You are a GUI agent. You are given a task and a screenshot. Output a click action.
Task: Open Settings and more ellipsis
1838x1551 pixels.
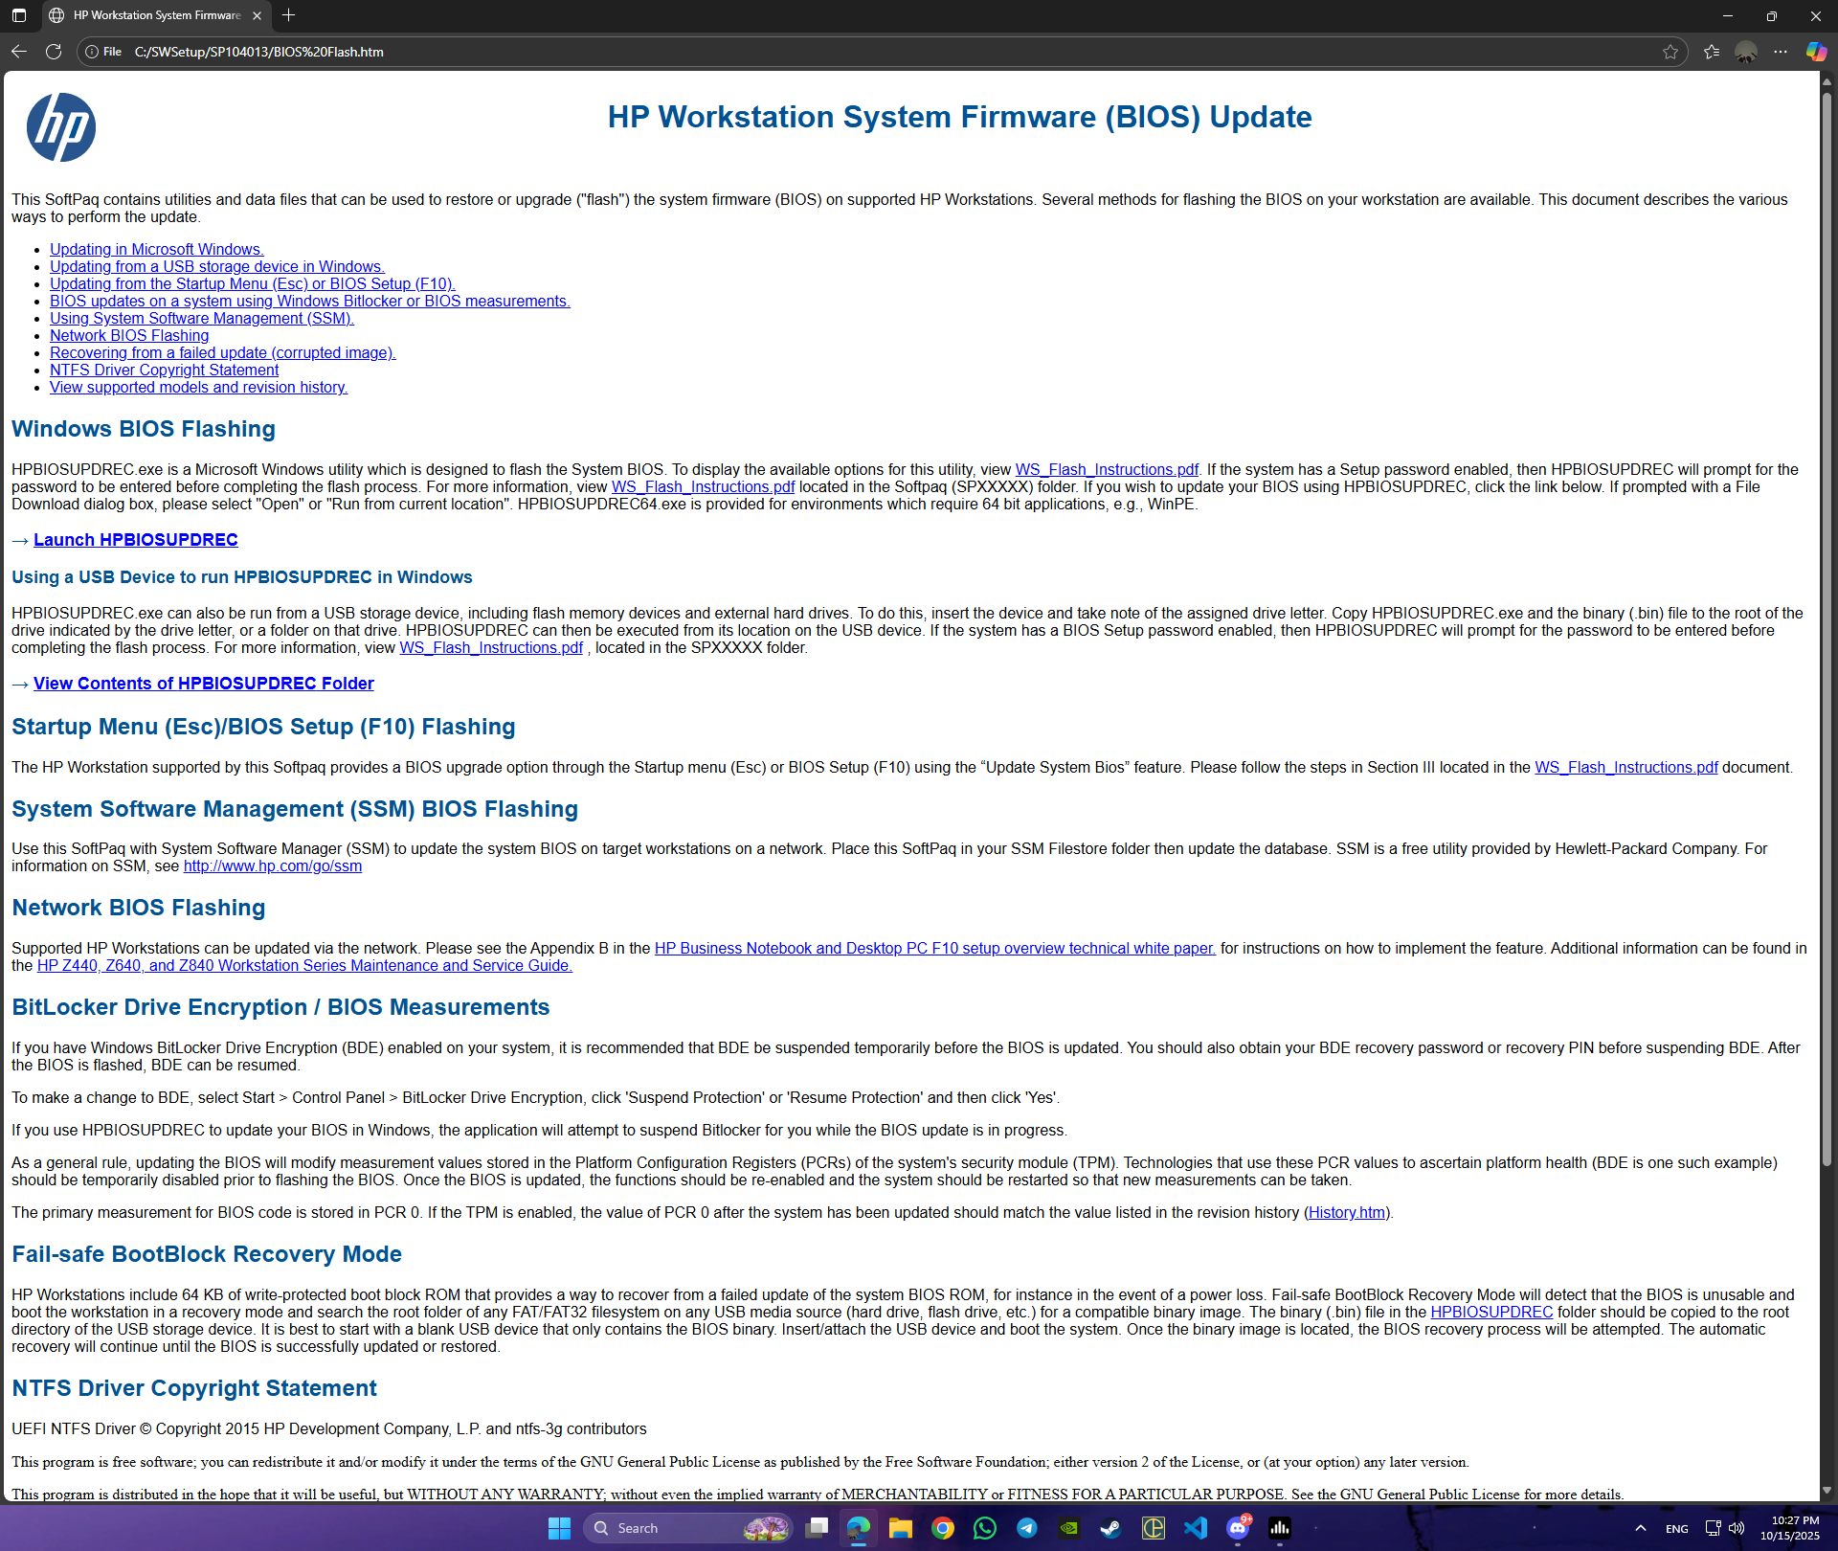click(1781, 52)
